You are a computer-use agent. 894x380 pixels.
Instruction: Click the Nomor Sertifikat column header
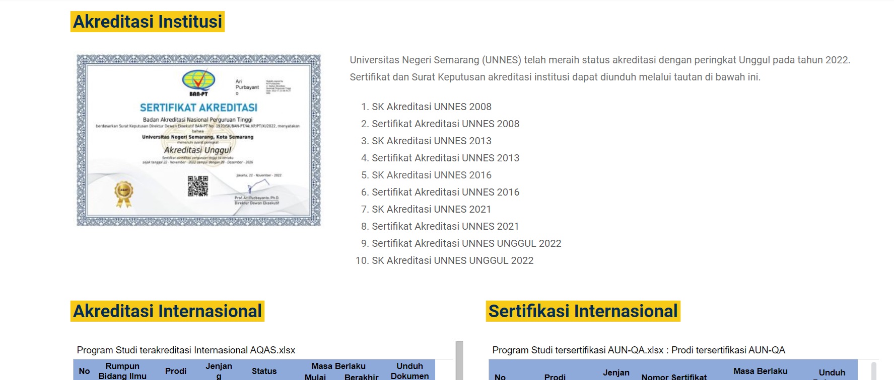coord(674,376)
